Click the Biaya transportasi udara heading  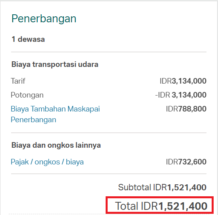[55, 64]
